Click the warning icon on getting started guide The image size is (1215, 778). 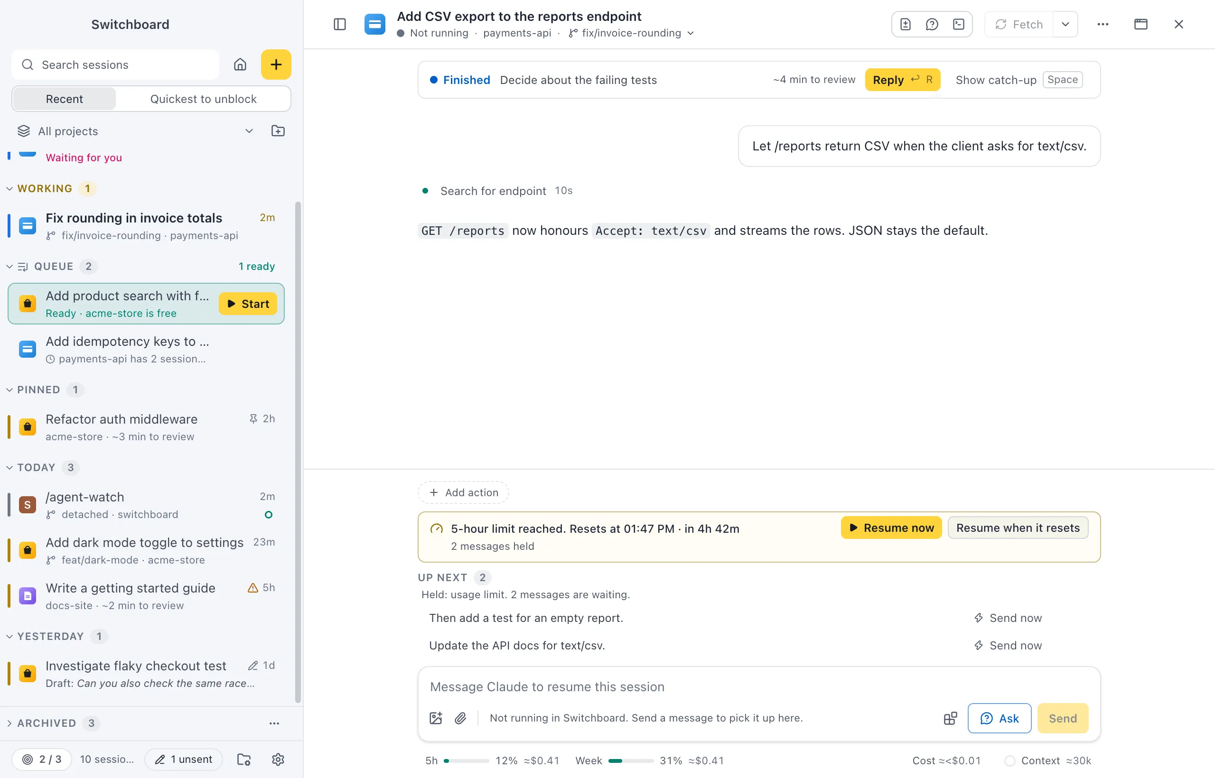click(x=252, y=588)
